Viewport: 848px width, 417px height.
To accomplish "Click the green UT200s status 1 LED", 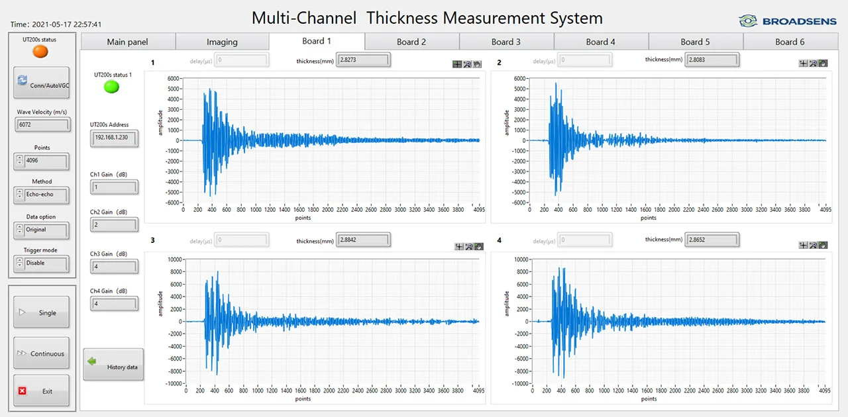I will 111,87.
